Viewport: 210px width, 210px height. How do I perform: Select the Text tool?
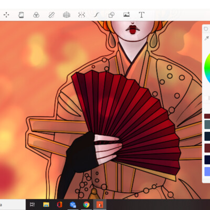tap(142, 15)
